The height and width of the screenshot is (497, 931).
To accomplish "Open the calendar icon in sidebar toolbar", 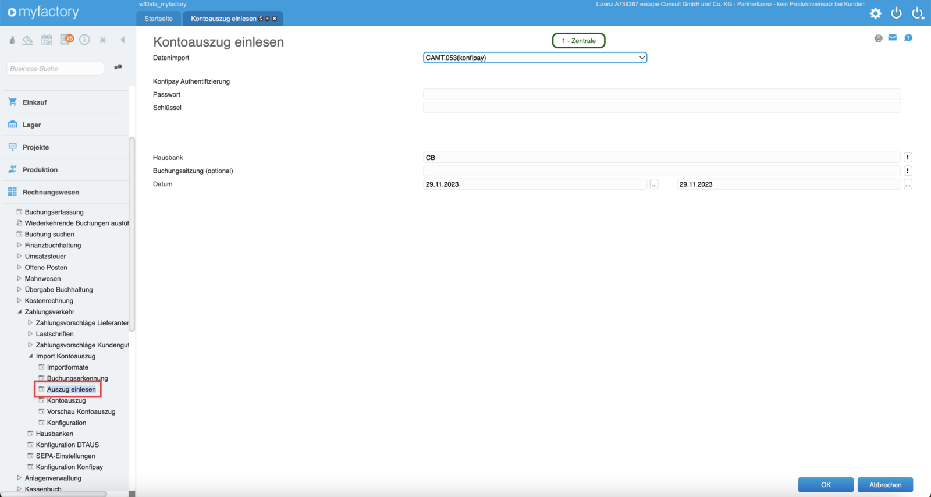I will [47, 40].
